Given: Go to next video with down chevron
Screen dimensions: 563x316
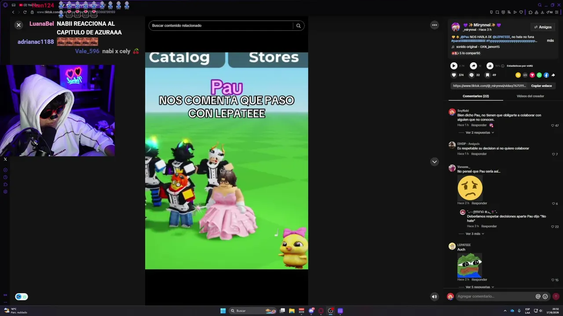Looking at the screenshot, I should pyautogui.click(x=435, y=162).
